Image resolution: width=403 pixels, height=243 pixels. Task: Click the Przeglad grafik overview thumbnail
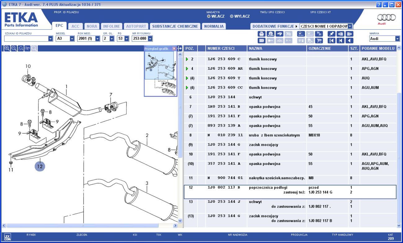[x=160, y=74]
